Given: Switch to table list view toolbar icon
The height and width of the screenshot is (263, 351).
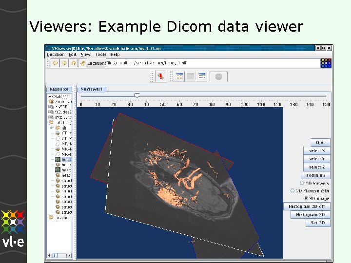Looking at the screenshot, I should coord(202,76).
